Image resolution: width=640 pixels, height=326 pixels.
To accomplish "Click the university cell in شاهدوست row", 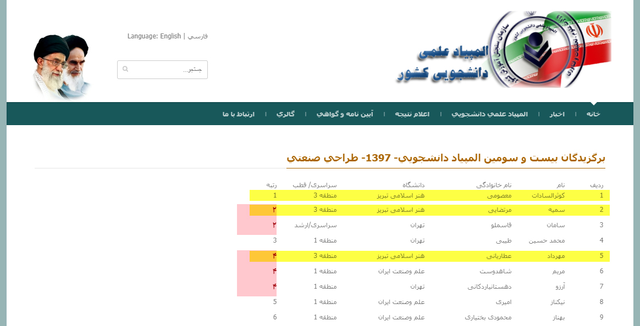I will (x=401, y=272).
